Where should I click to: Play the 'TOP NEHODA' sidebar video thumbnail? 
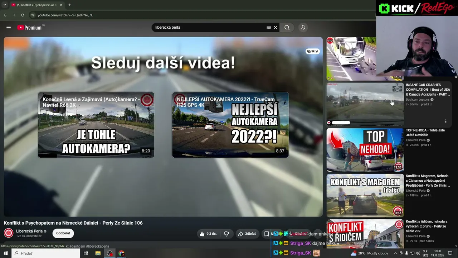coord(365,150)
